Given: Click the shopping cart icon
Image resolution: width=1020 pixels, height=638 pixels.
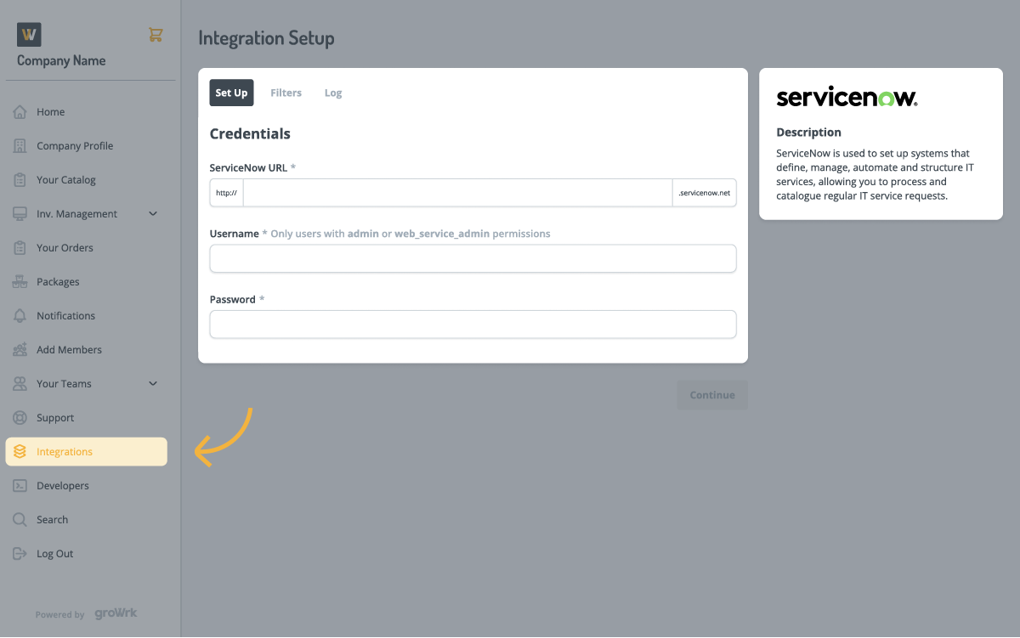Looking at the screenshot, I should (156, 34).
